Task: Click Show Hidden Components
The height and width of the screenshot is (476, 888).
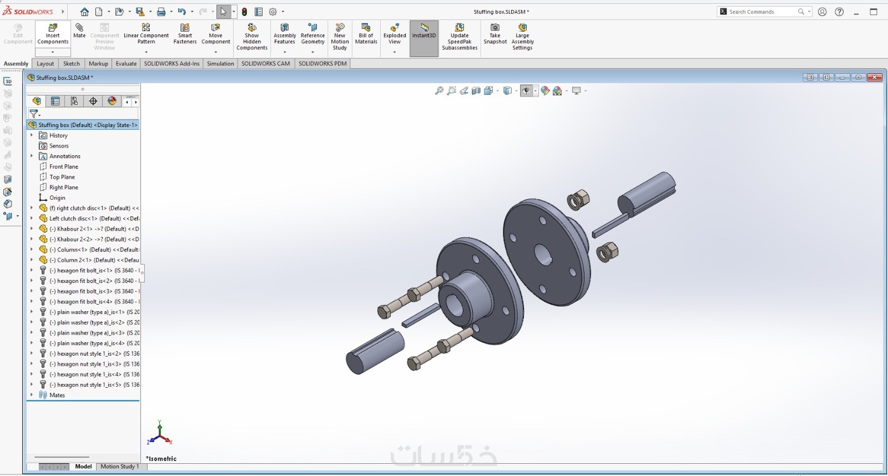Action: 252,37
